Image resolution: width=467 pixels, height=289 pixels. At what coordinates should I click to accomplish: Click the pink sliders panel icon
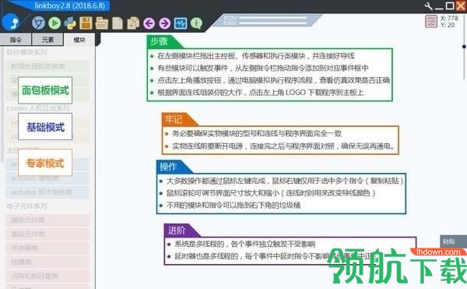point(431,22)
